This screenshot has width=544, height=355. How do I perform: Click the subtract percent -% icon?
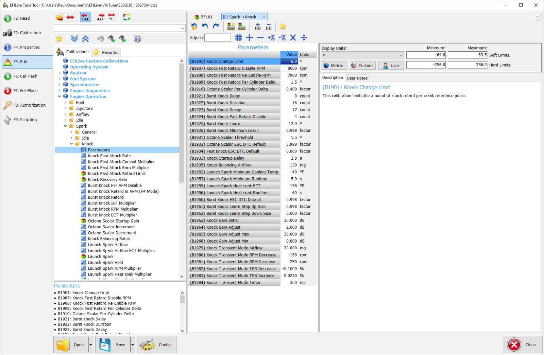282,38
